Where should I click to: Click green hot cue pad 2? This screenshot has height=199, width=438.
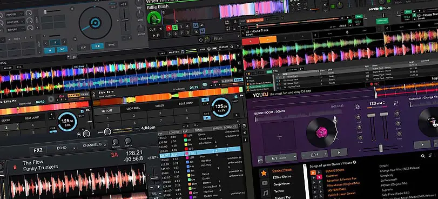point(175,28)
